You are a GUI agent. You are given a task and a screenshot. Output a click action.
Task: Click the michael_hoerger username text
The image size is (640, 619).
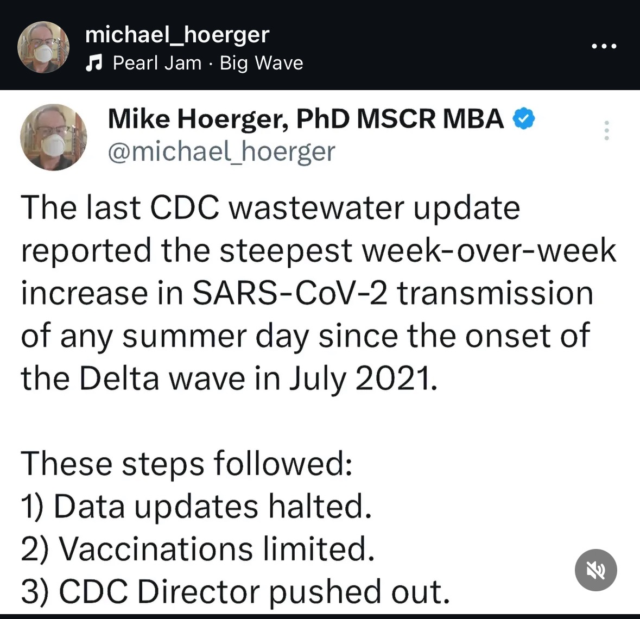(x=178, y=34)
